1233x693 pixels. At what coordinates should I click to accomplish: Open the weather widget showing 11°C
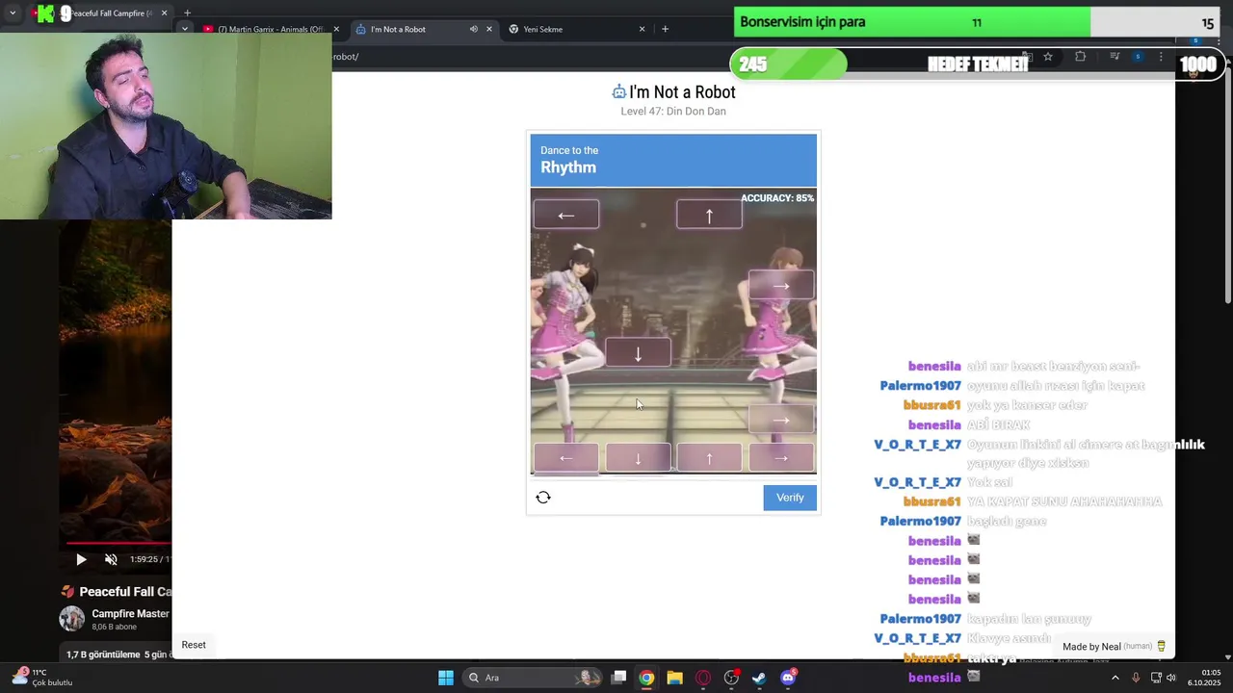click(43, 678)
